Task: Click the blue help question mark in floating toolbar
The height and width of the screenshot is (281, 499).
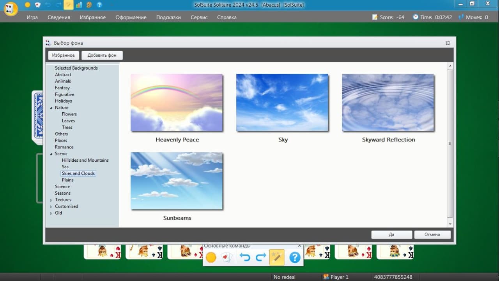Action: [295, 257]
